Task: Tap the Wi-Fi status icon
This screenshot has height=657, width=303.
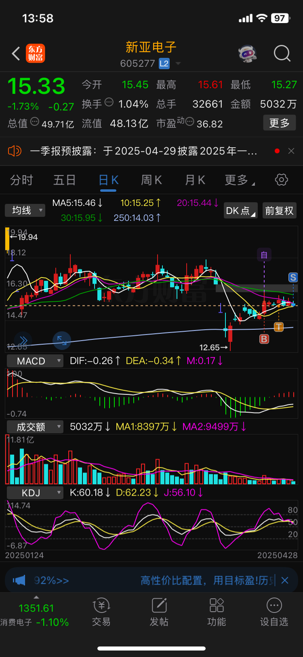Action: 262,18
